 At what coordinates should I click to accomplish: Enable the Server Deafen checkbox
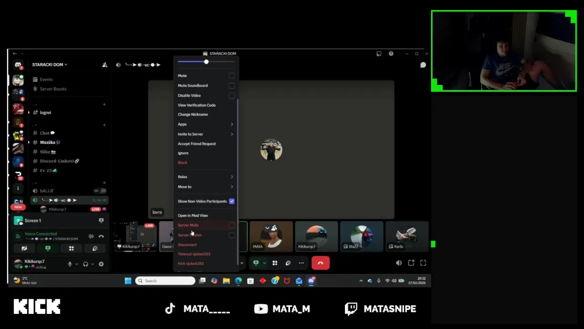point(232,235)
